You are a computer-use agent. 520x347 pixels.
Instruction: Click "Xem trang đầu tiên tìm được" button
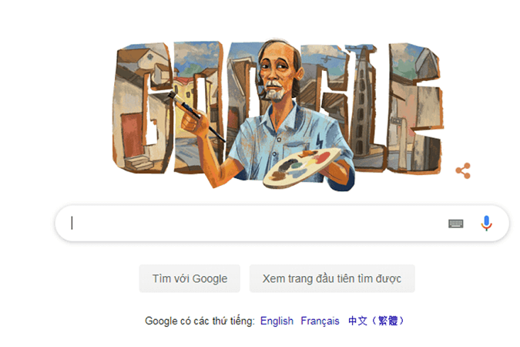[332, 278]
